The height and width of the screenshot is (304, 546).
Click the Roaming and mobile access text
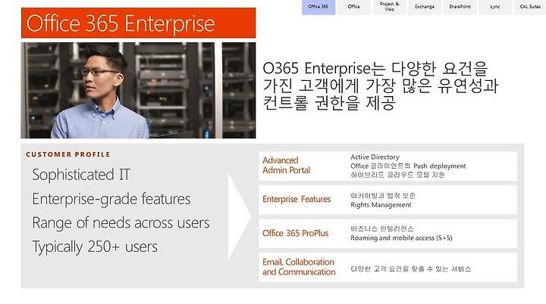click(x=401, y=238)
